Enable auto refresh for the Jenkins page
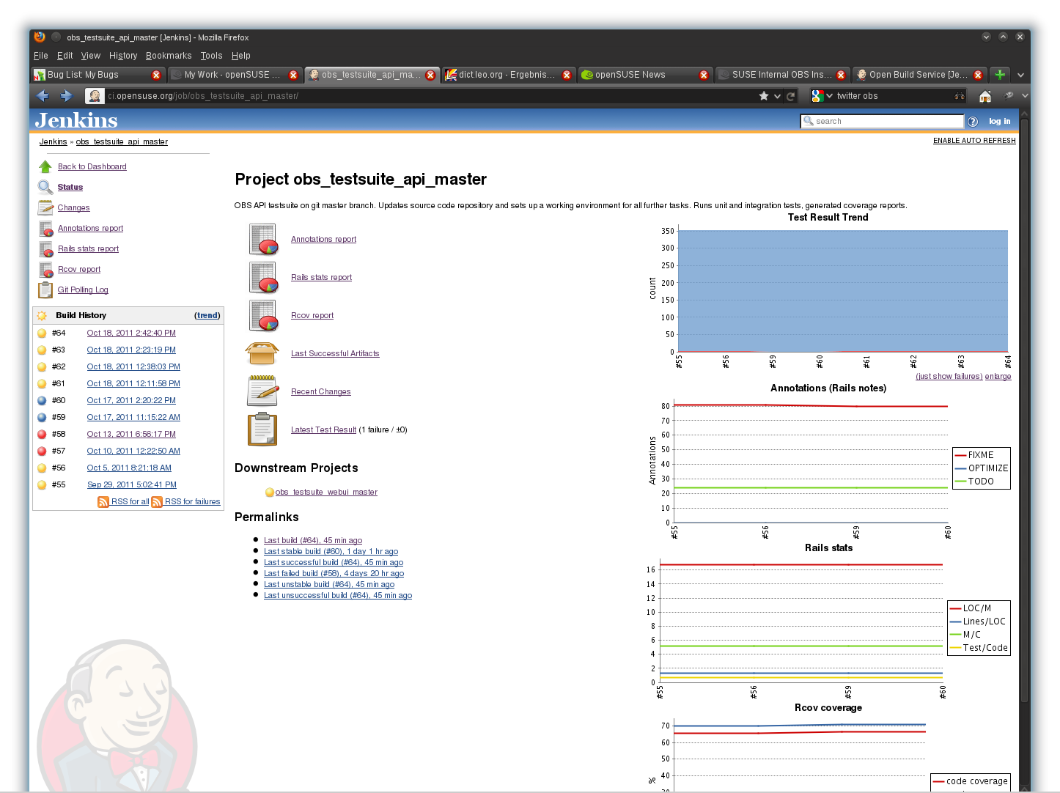This screenshot has width=1060, height=793. tap(974, 140)
